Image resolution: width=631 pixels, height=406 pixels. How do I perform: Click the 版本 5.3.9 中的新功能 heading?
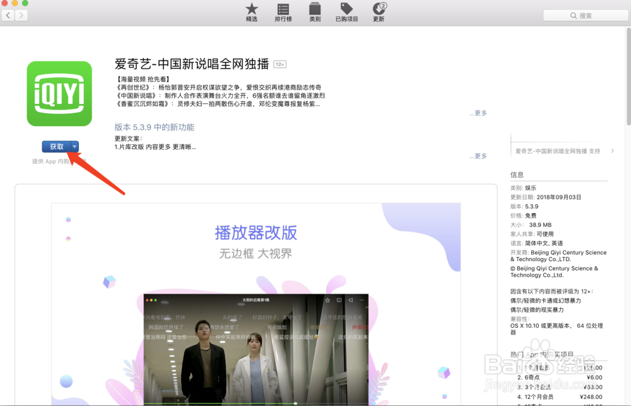point(155,127)
